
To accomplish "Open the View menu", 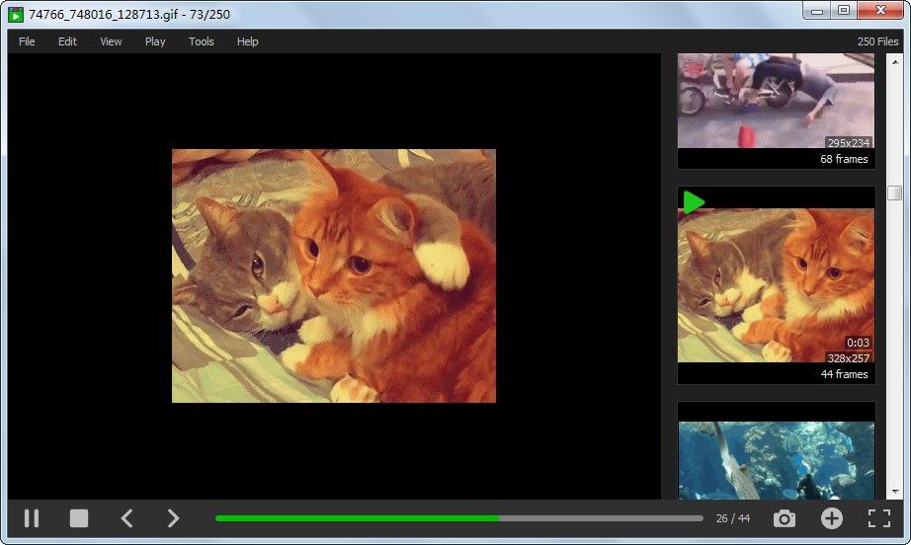I will pos(111,41).
